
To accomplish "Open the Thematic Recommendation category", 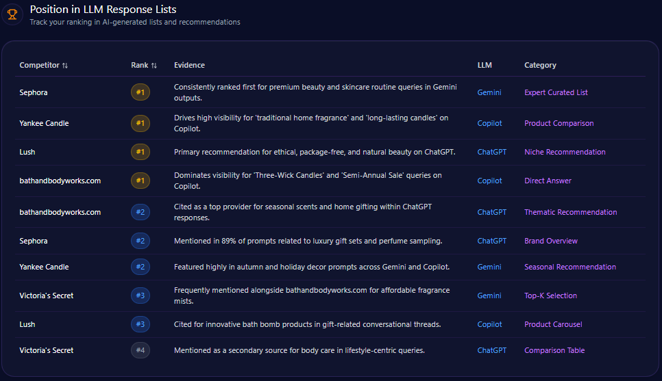I will pos(570,212).
